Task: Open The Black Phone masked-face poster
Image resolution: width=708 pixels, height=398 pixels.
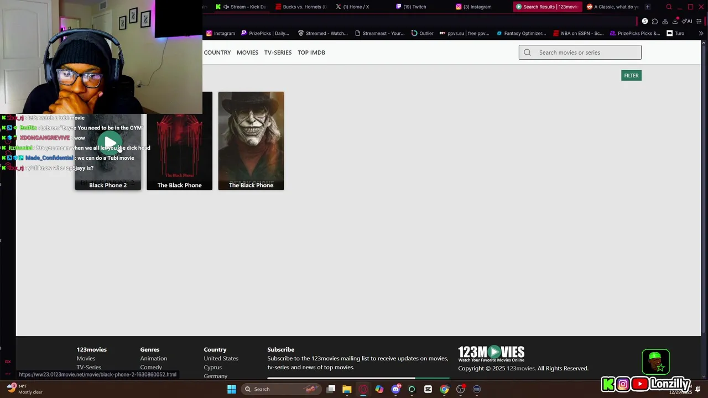Action: [x=251, y=141]
